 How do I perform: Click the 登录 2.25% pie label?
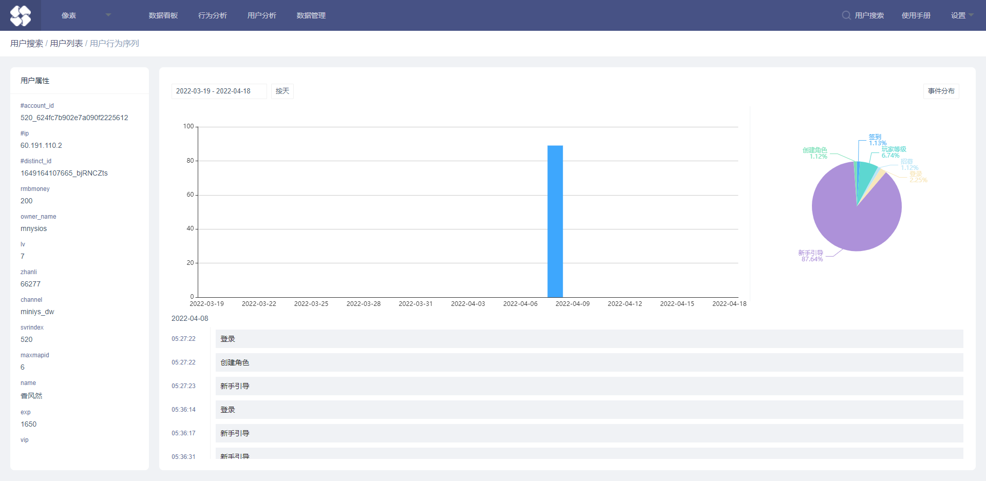click(918, 177)
